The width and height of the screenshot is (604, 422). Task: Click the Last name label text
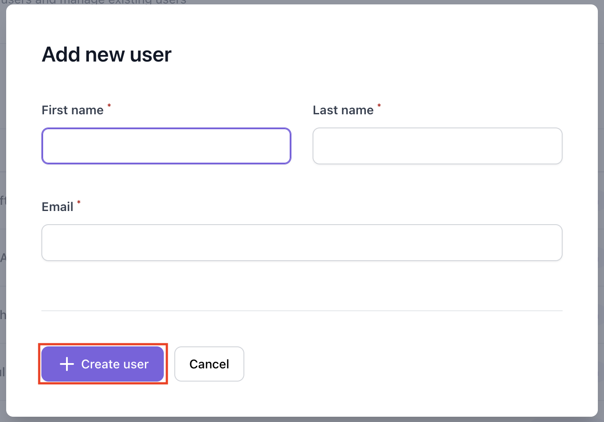(343, 110)
